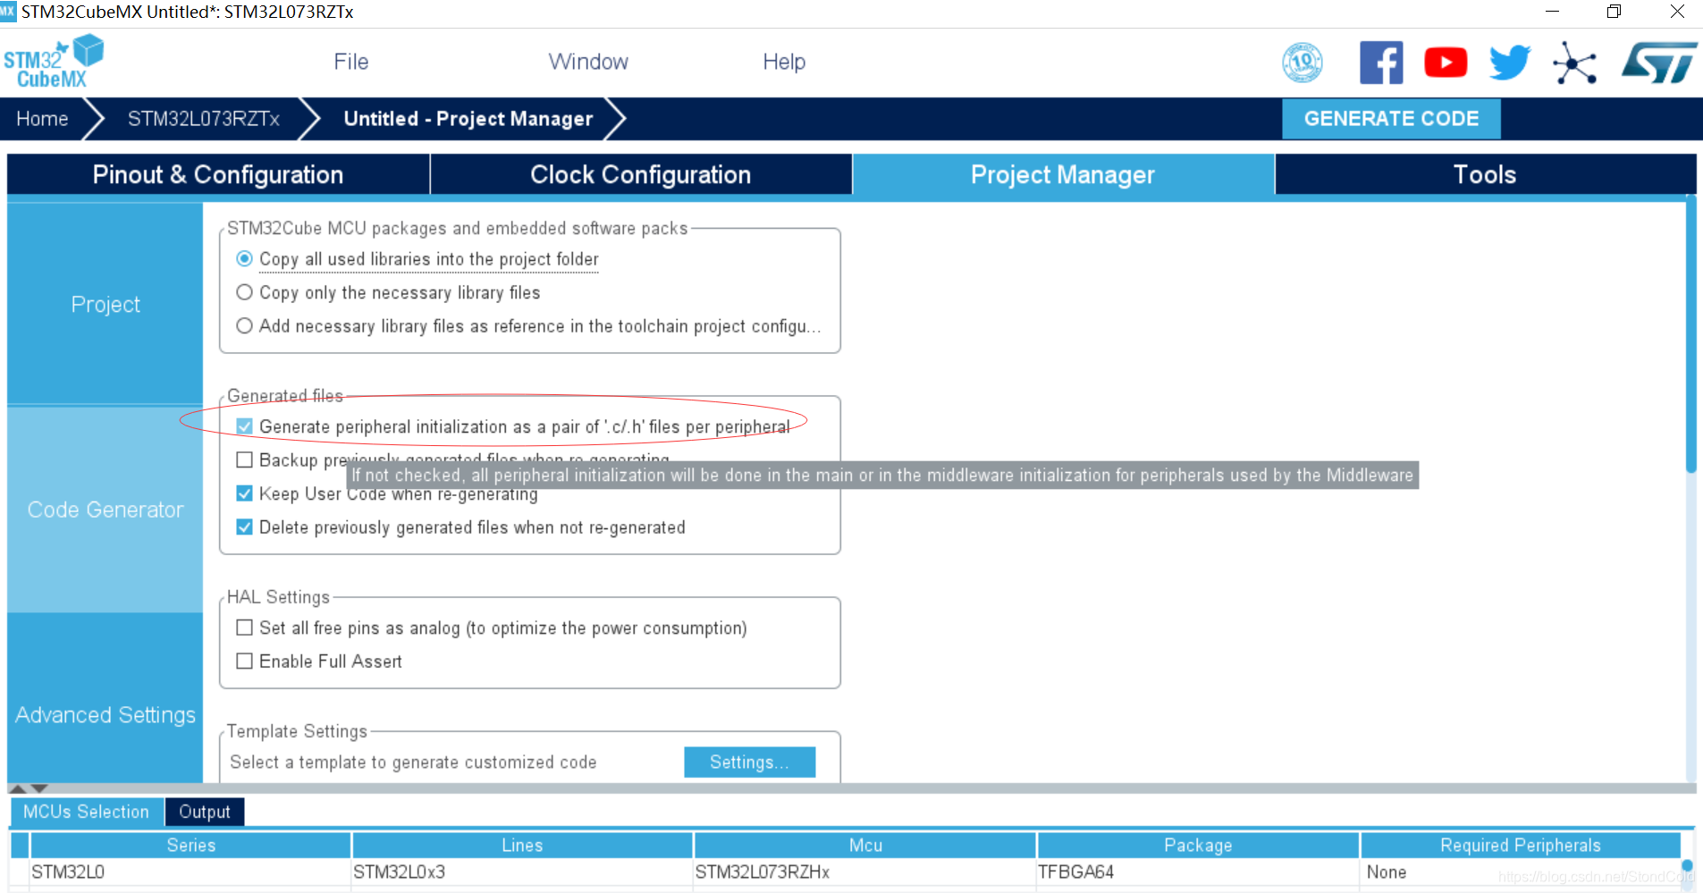Open the Output tab
Image resolution: width=1703 pixels, height=893 pixels.
pyautogui.click(x=205, y=812)
